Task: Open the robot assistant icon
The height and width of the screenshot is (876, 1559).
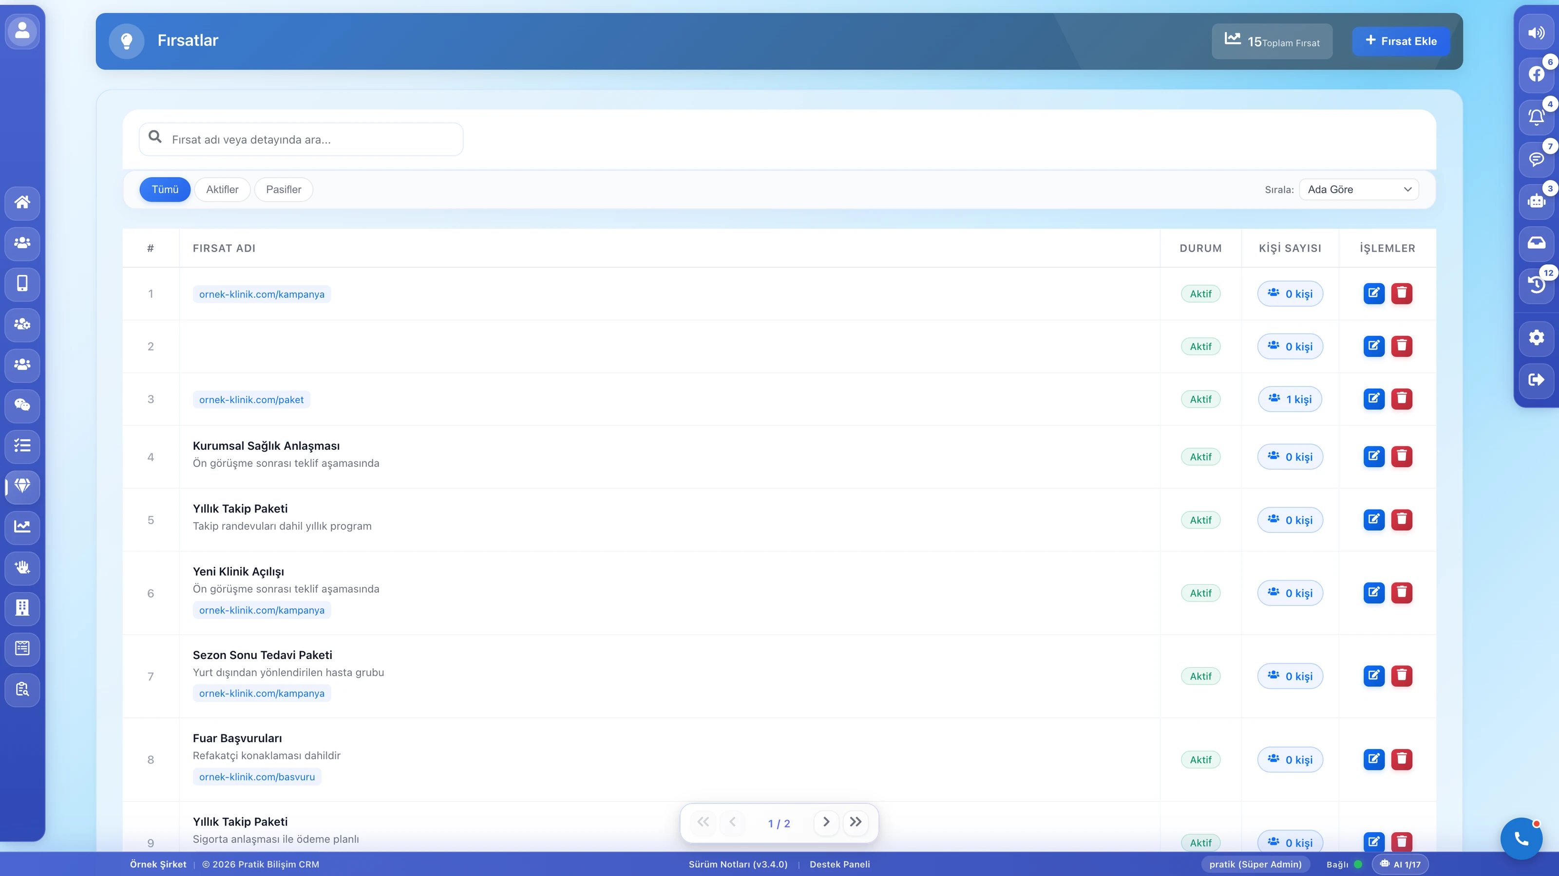Action: tap(1536, 201)
